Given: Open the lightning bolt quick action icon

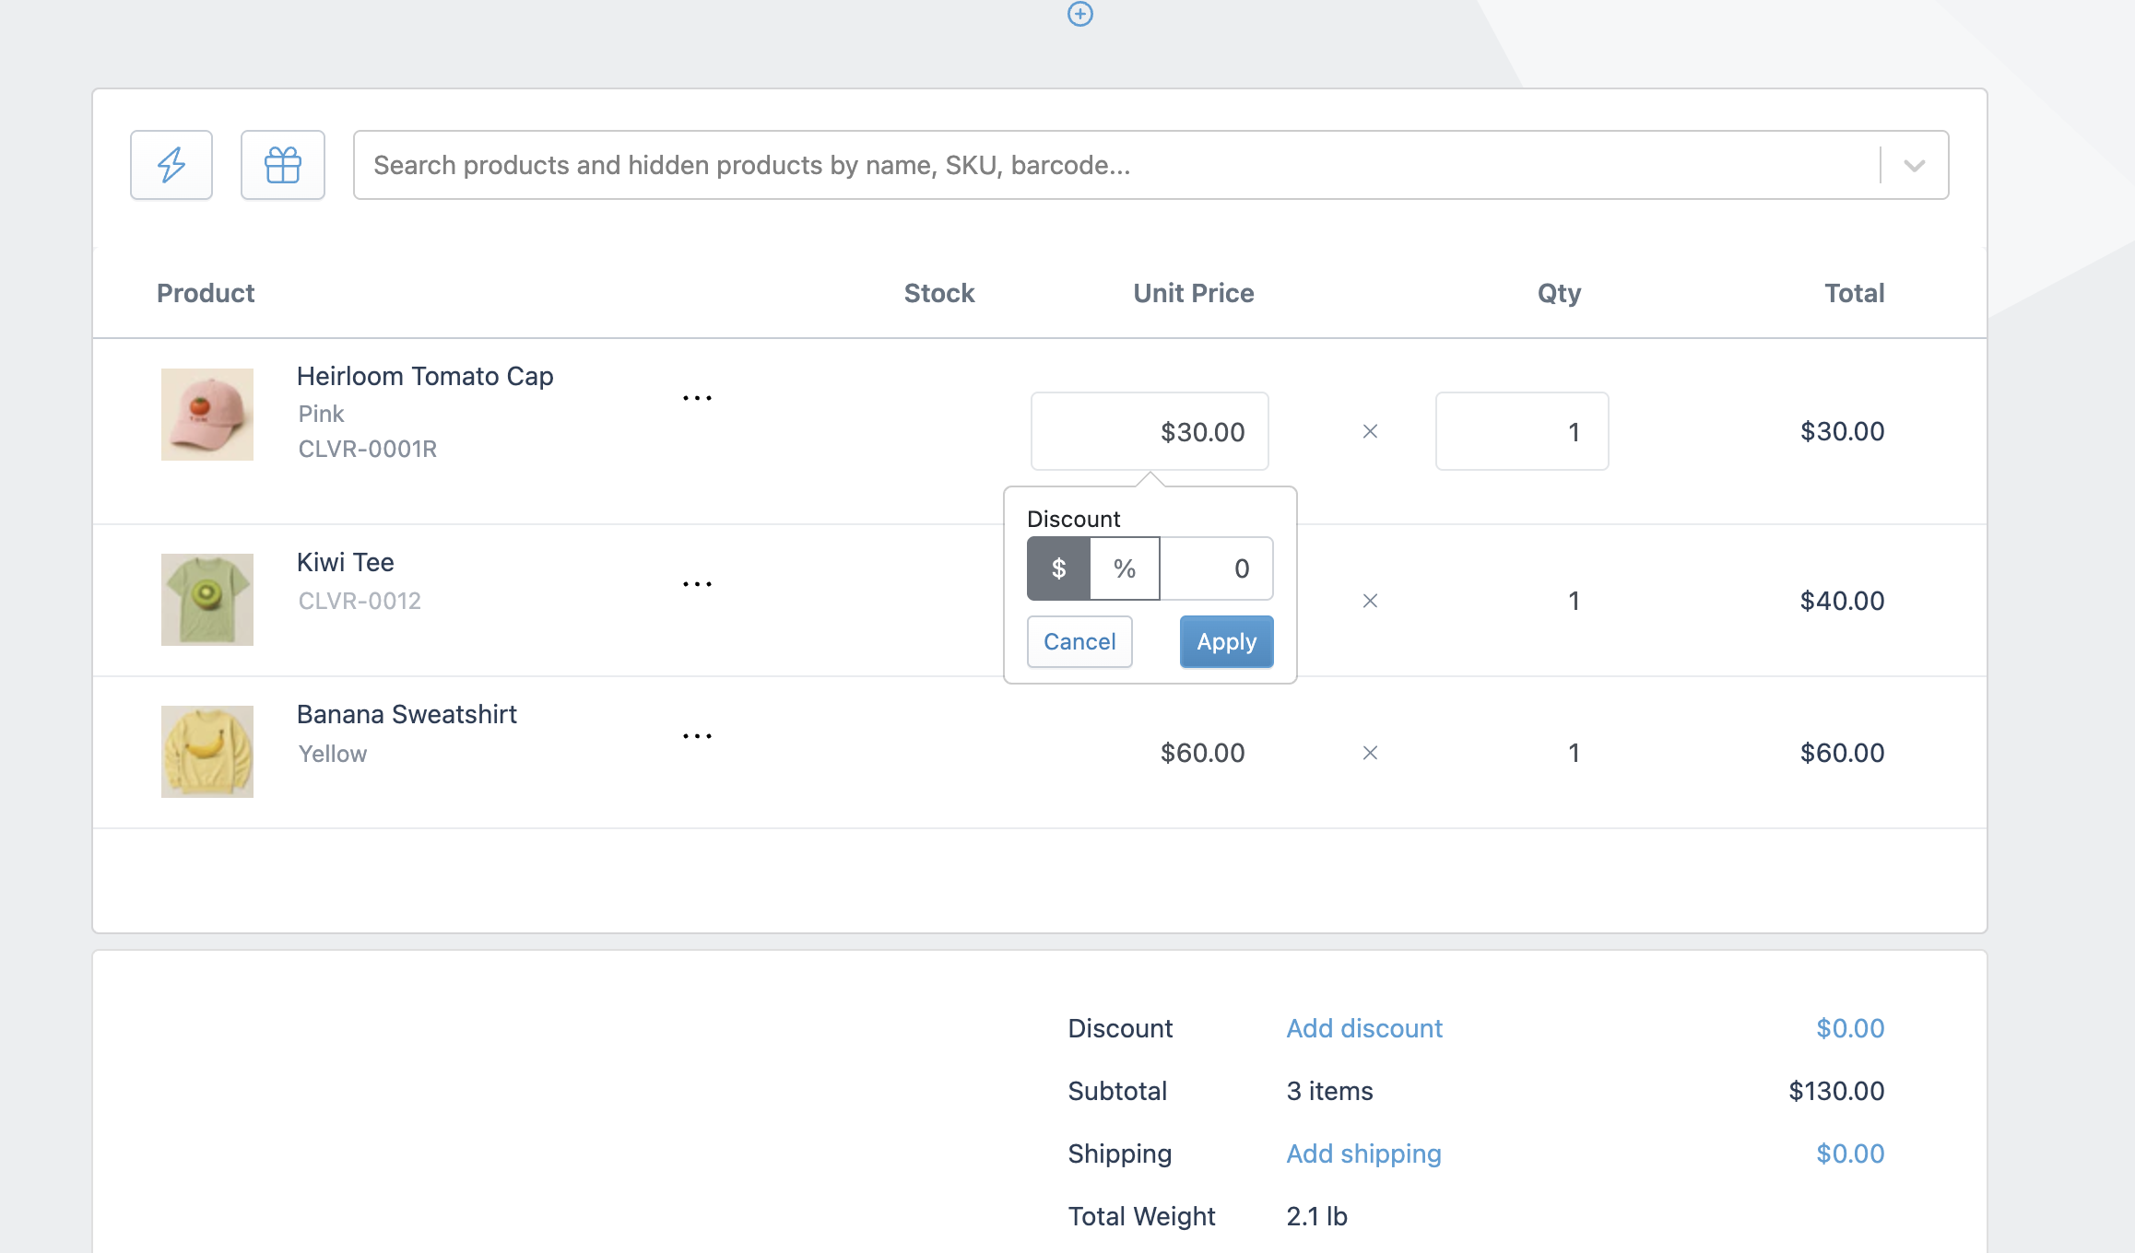Looking at the screenshot, I should coord(171,165).
